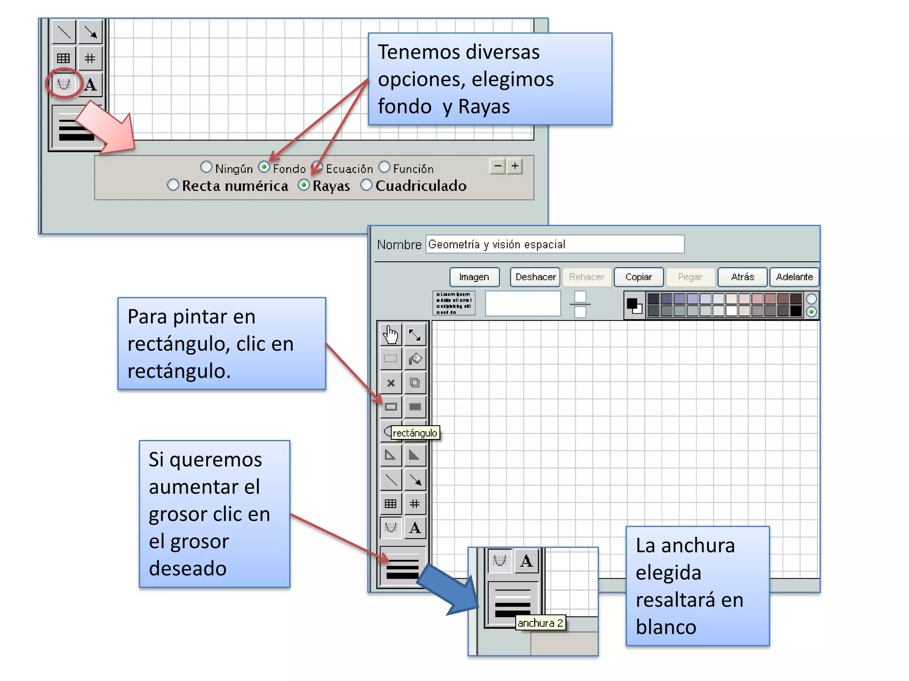Click the graph tool in the anchura 2 inset

point(500,561)
